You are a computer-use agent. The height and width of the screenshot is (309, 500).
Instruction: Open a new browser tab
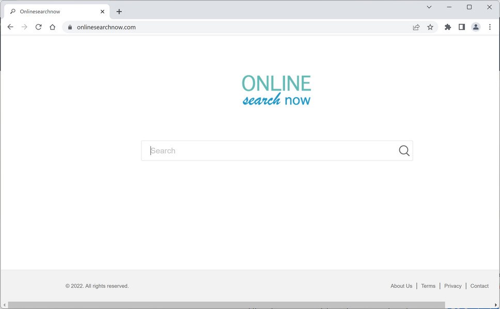click(x=119, y=11)
